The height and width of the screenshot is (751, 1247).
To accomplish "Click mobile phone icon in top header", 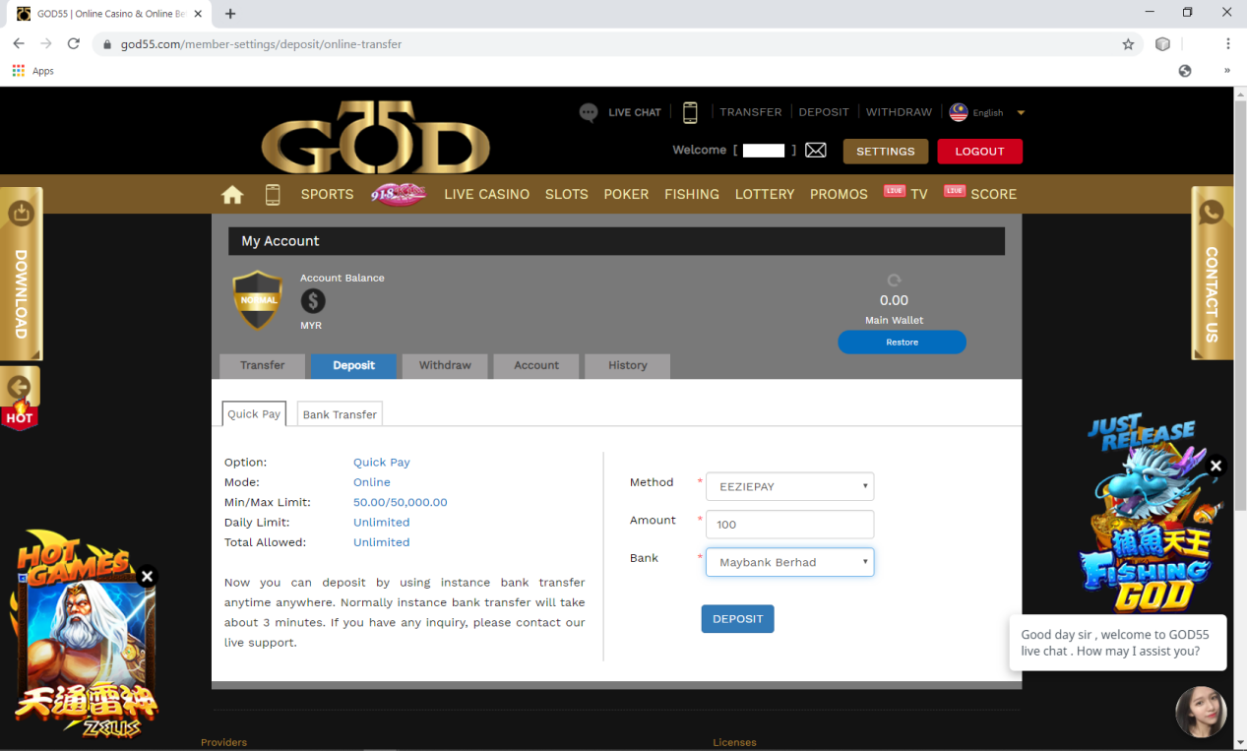I will coord(690,112).
